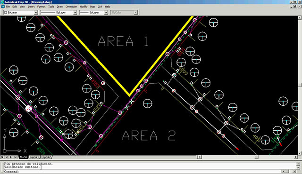Click the drawing document icon beside File menu
The width and height of the screenshot is (302, 174).
[x=3, y=7]
